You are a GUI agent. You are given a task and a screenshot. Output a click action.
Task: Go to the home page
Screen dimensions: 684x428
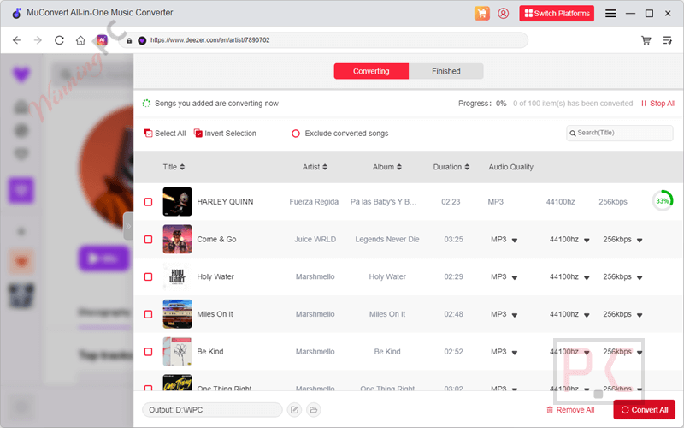coord(80,40)
